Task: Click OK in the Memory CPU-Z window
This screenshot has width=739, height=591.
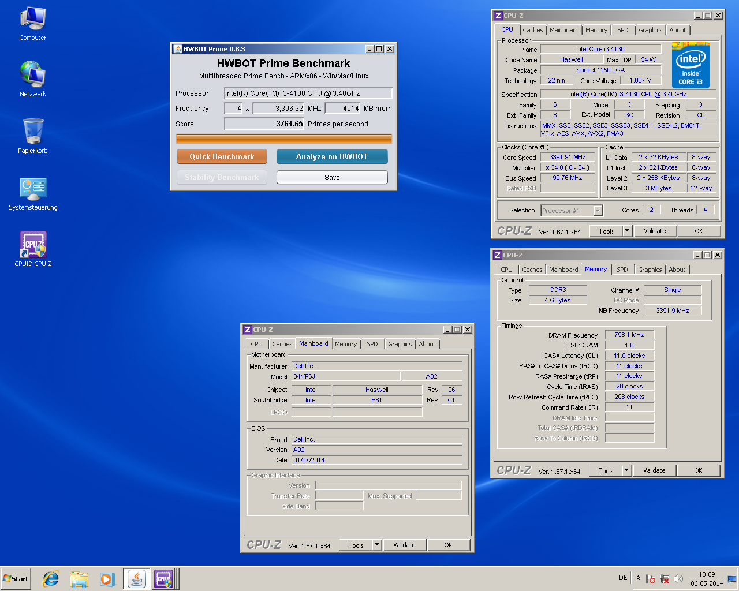Action: (x=698, y=470)
